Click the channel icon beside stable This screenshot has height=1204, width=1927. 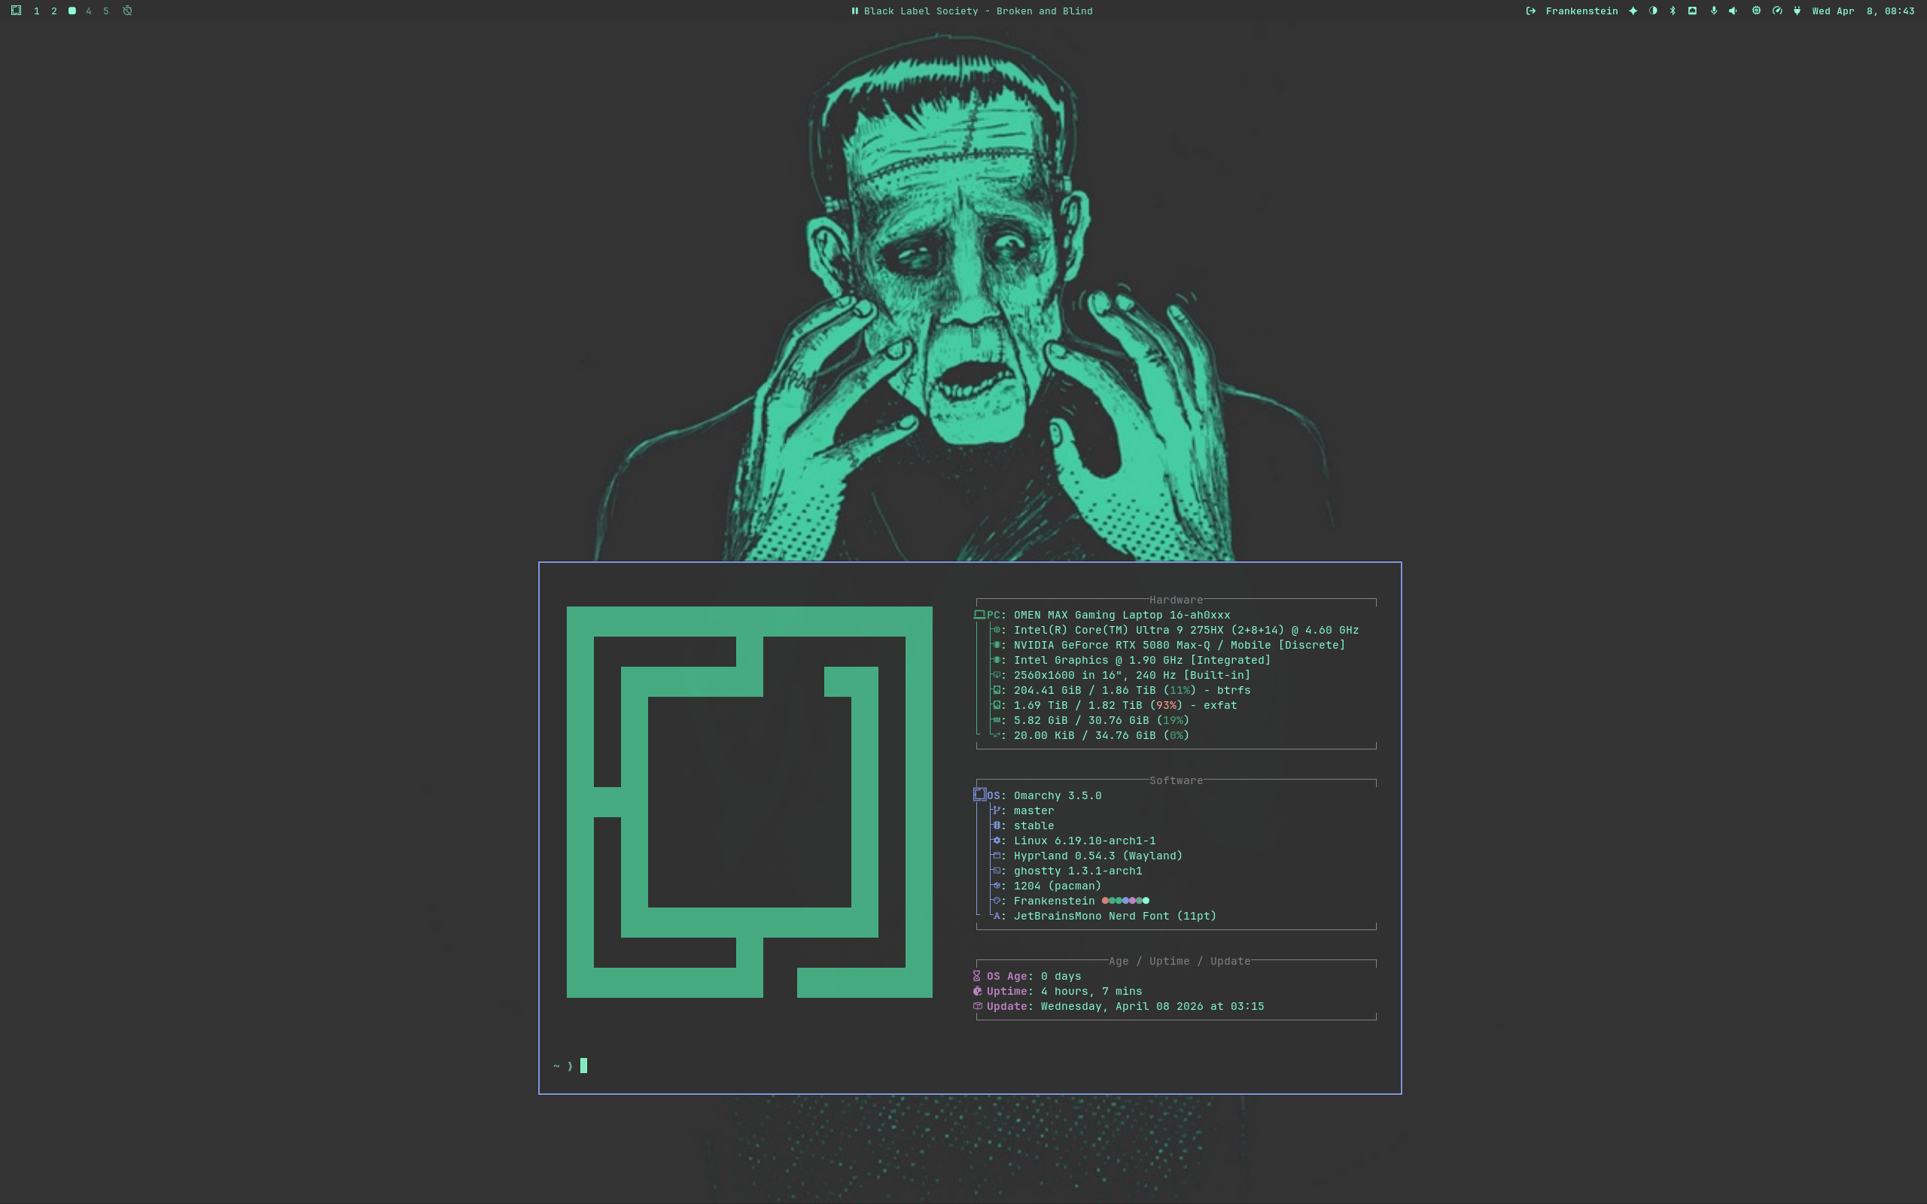coord(996,825)
